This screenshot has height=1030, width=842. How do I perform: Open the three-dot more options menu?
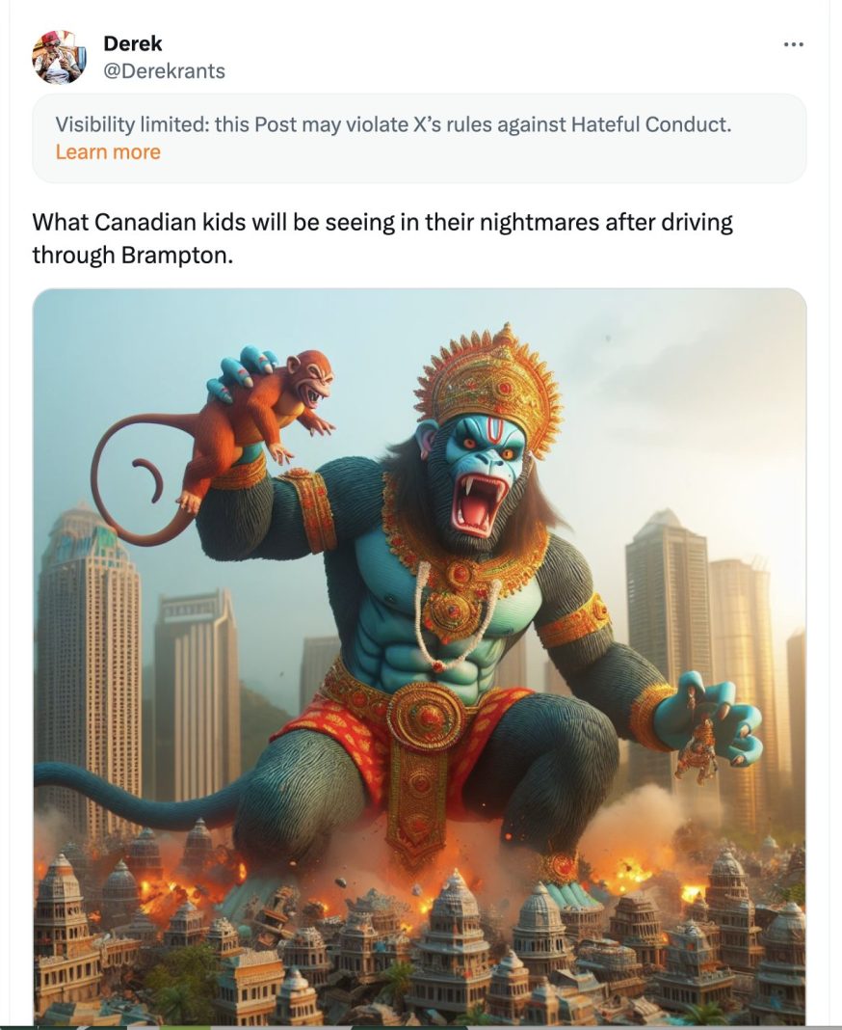click(x=794, y=44)
